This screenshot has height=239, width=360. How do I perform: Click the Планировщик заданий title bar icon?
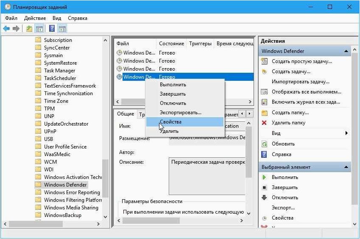(8, 7)
